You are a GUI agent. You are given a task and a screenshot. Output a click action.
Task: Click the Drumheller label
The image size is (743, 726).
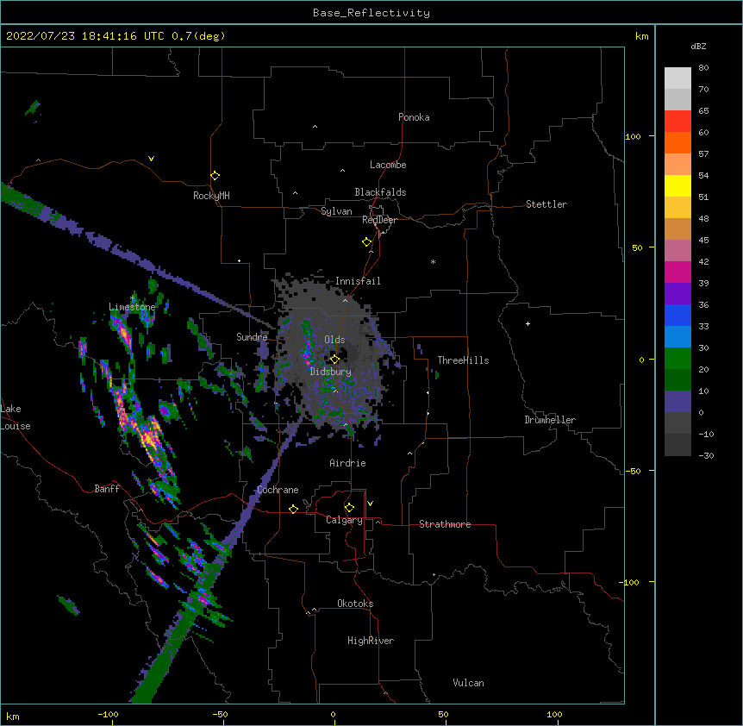pos(550,420)
